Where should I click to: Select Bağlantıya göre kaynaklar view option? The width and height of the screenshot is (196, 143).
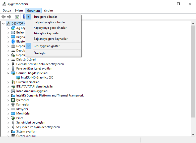pos(53,39)
